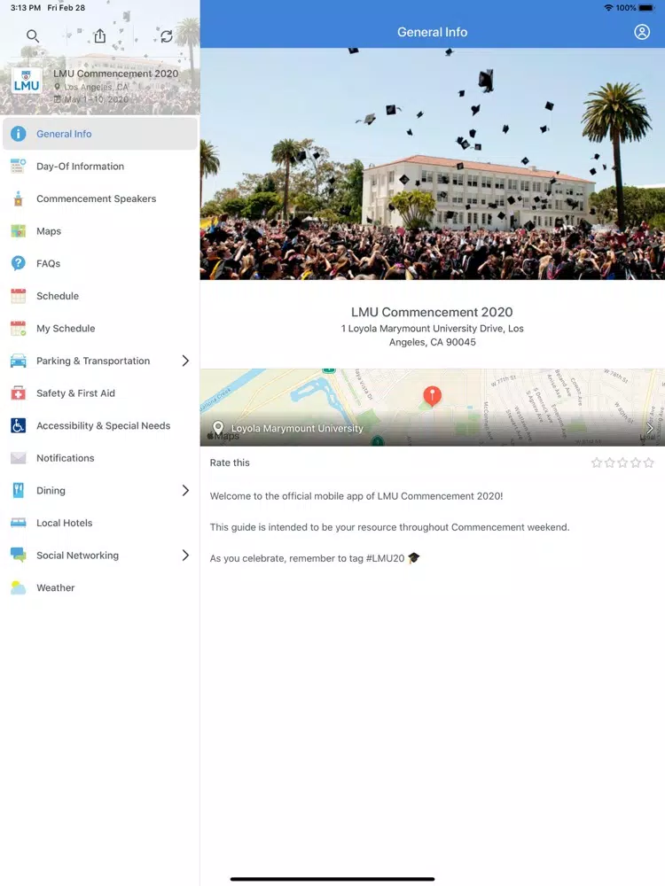Image resolution: width=665 pixels, height=886 pixels.
Task: Click the Weather sun-cloud icon
Action: pos(18,587)
